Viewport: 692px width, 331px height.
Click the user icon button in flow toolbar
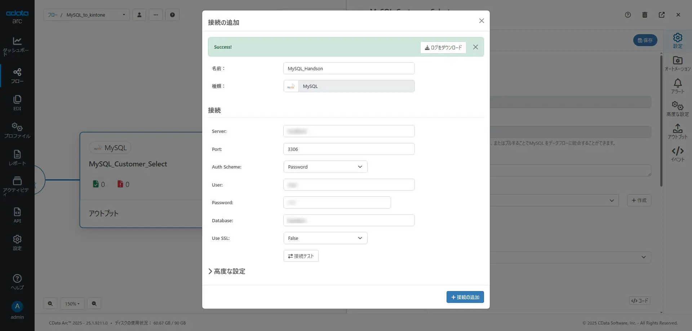[x=139, y=15]
